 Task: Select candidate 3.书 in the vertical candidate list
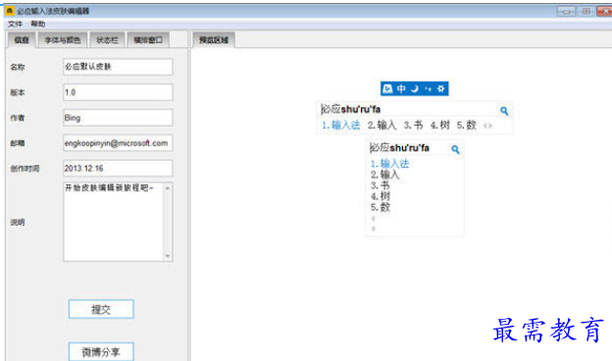pos(381,185)
